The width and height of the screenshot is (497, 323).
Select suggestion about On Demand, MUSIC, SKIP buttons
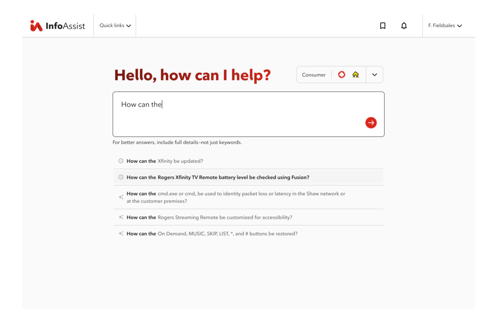tap(248, 233)
